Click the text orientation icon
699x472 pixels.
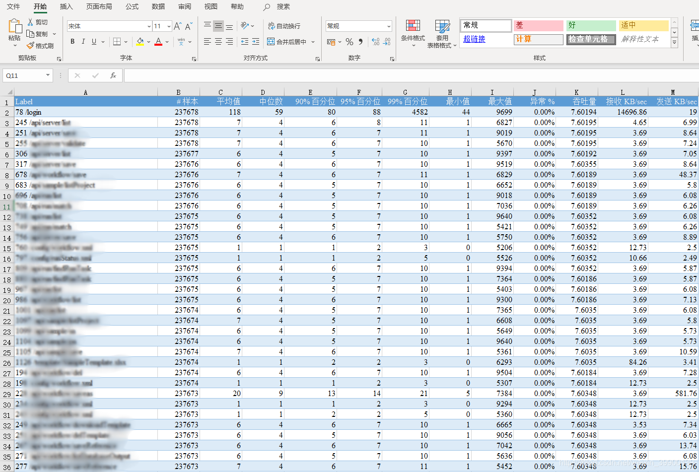coord(245,26)
